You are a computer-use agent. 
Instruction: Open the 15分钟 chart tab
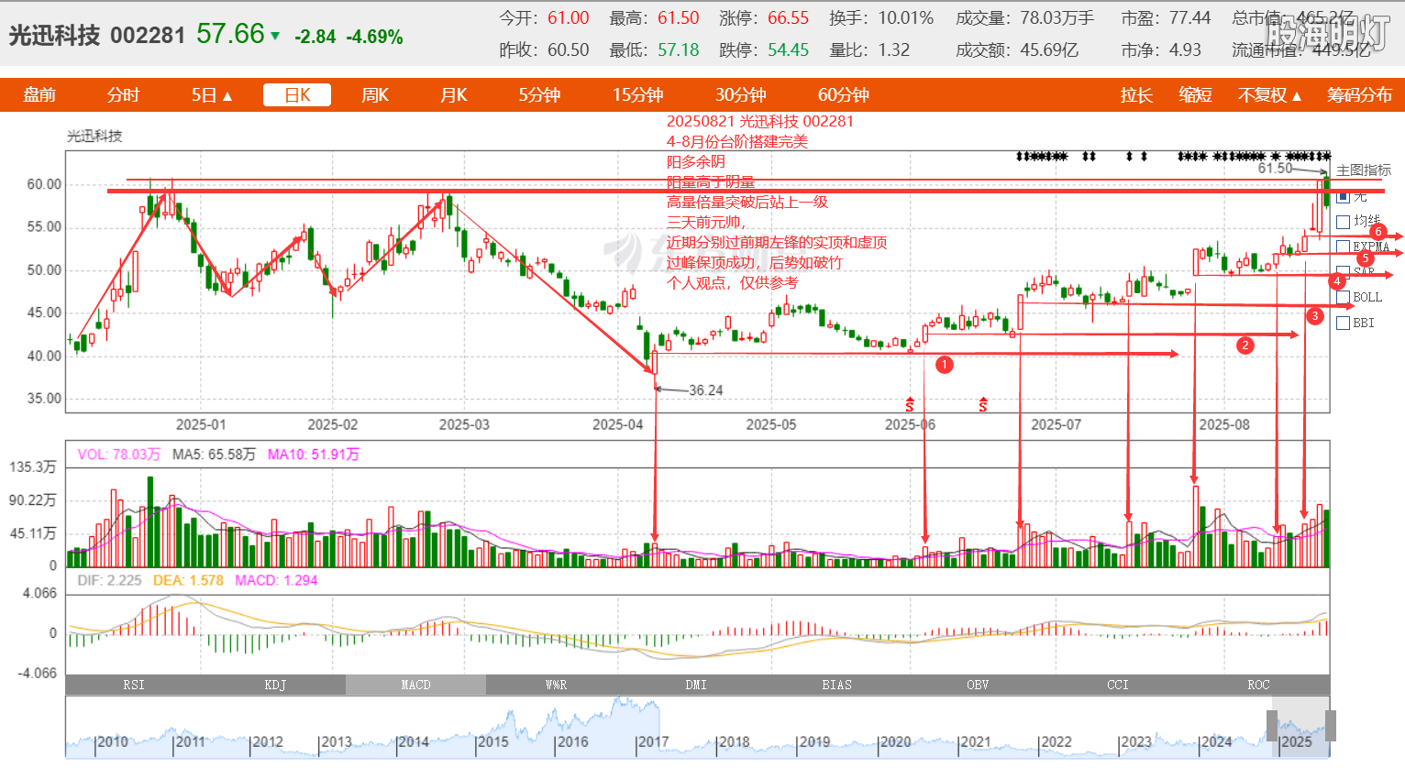coord(638,95)
